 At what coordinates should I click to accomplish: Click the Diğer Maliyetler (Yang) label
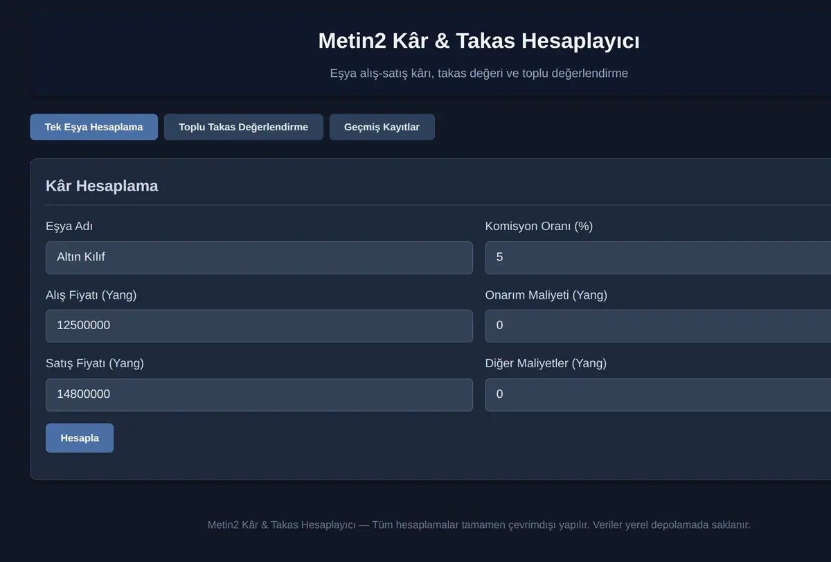click(546, 364)
